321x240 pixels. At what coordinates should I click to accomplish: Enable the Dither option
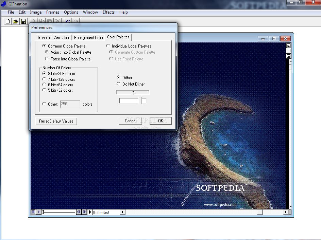[x=124, y=77]
